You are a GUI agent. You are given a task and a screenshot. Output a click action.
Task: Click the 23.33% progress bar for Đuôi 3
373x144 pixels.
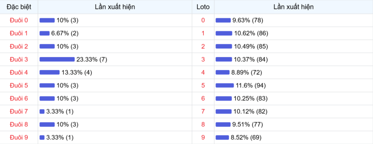(57, 59)
